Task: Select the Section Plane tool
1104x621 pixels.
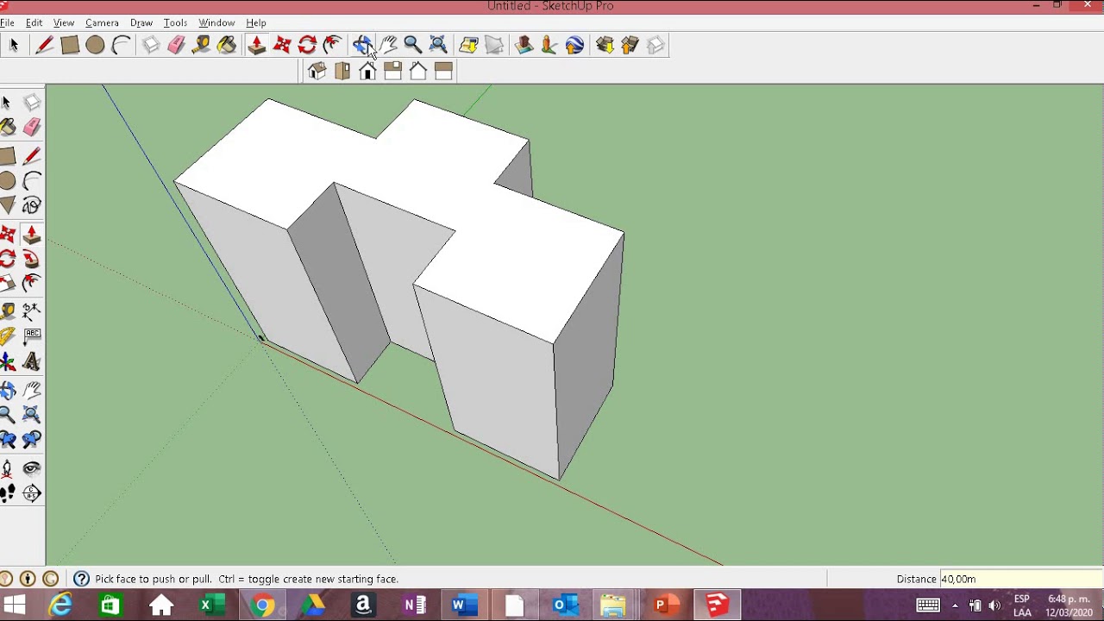Action: [32, 494]
